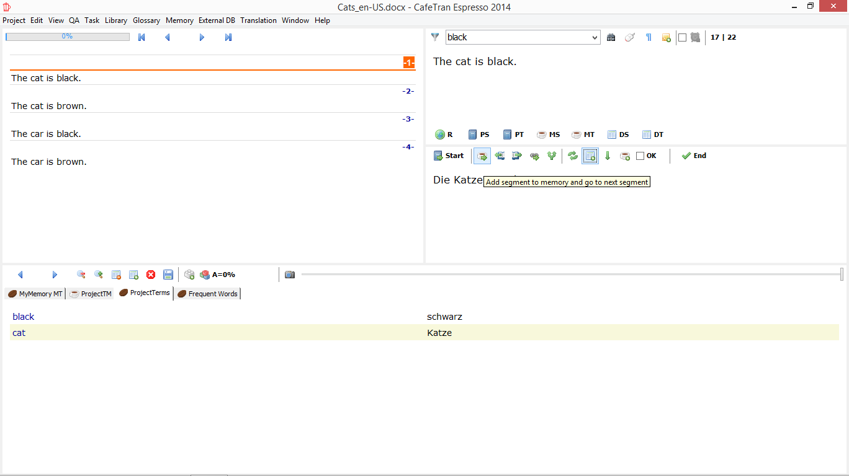The image size is (849, 476).
Task: Check the OK checkbox
Action: click(640, 156)
